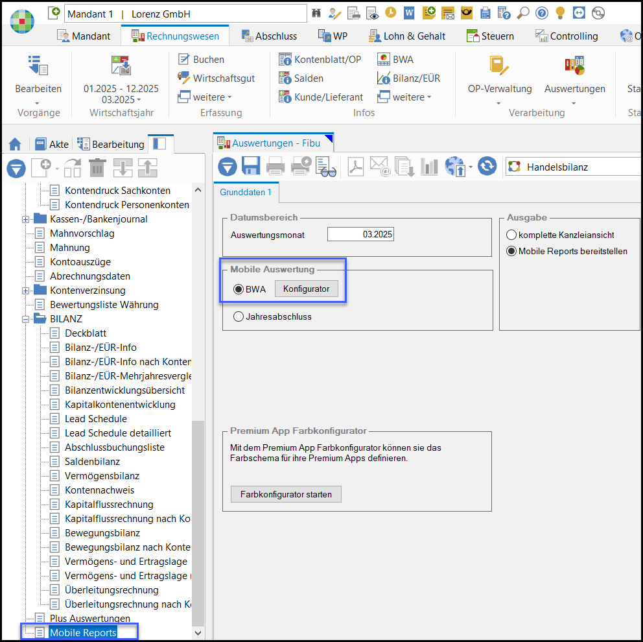Viewport: 643px width, 642px height.
Task: Open the Word document icon in top toolbar
Action: coord(409,14)
